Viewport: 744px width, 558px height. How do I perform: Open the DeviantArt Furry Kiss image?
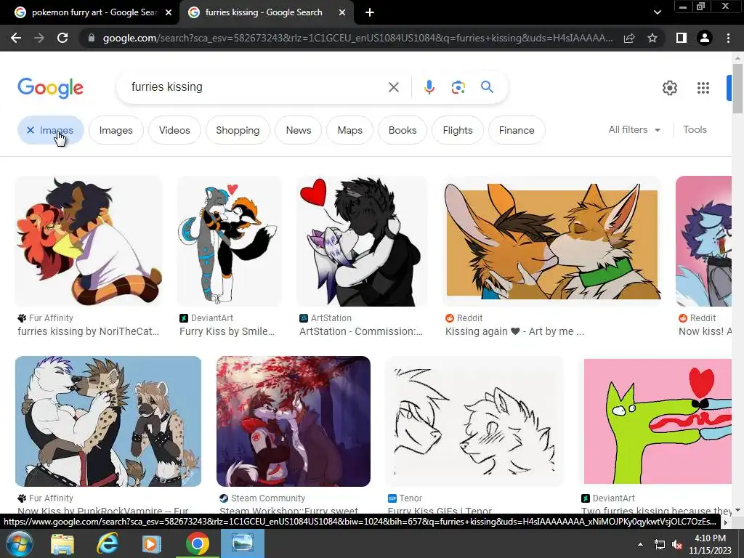230,241
